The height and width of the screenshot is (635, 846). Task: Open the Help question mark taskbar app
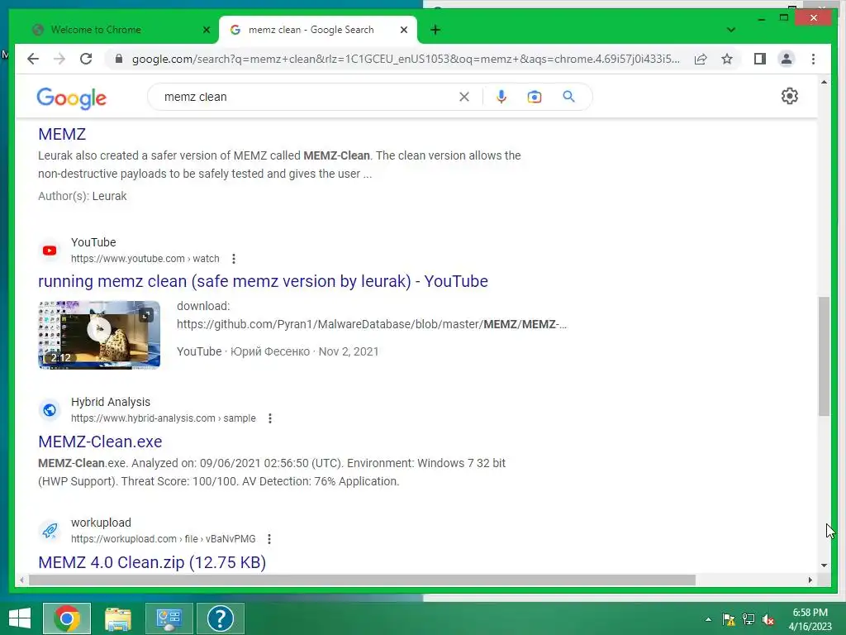pos(220,618)
